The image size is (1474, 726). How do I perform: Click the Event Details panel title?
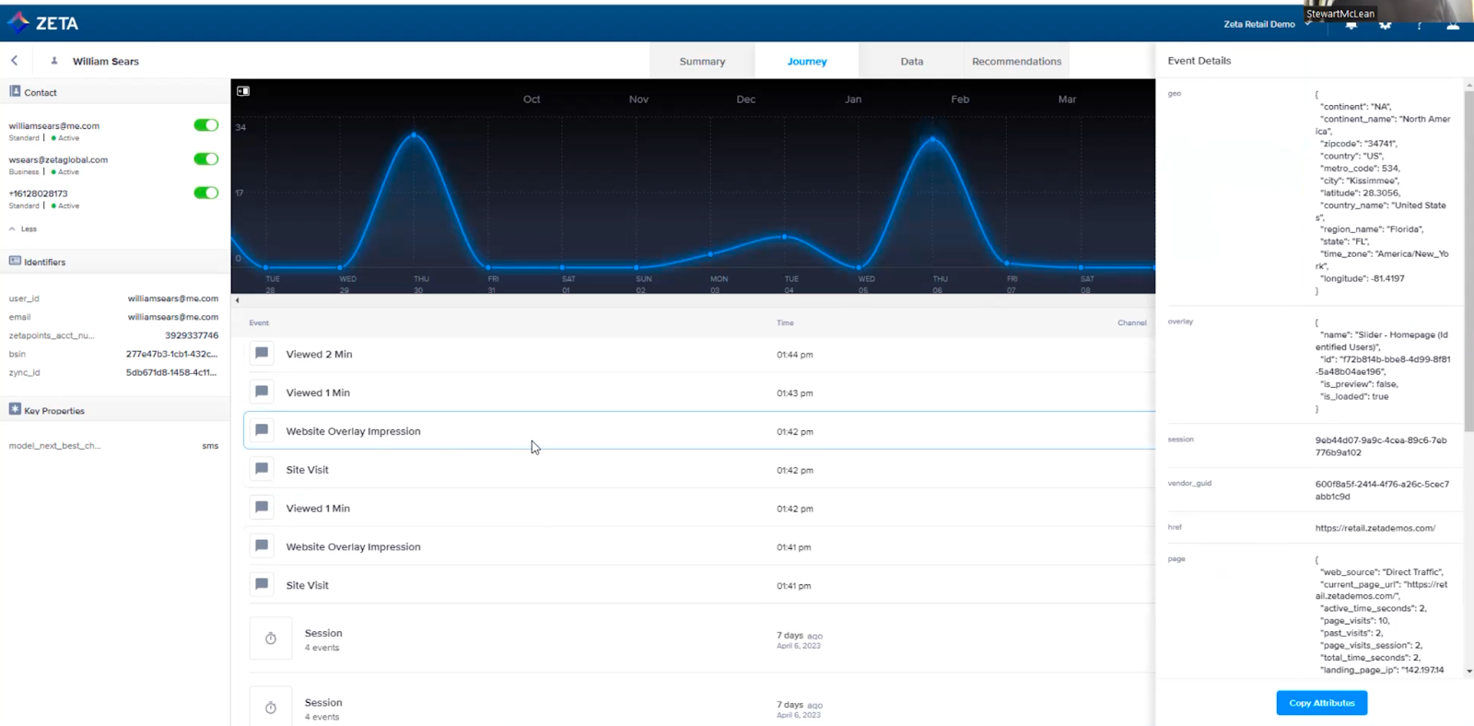point(1199,61)
